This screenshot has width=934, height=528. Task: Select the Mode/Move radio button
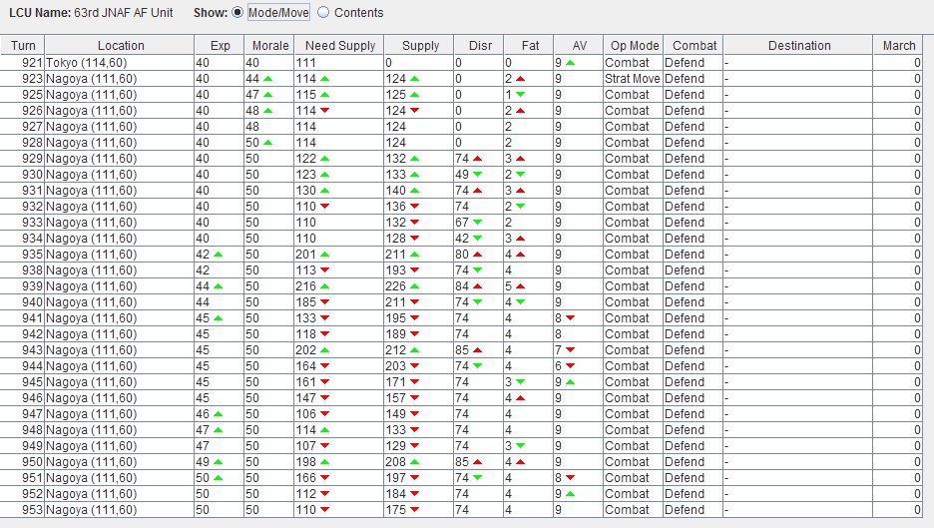(x=237, y=13)
